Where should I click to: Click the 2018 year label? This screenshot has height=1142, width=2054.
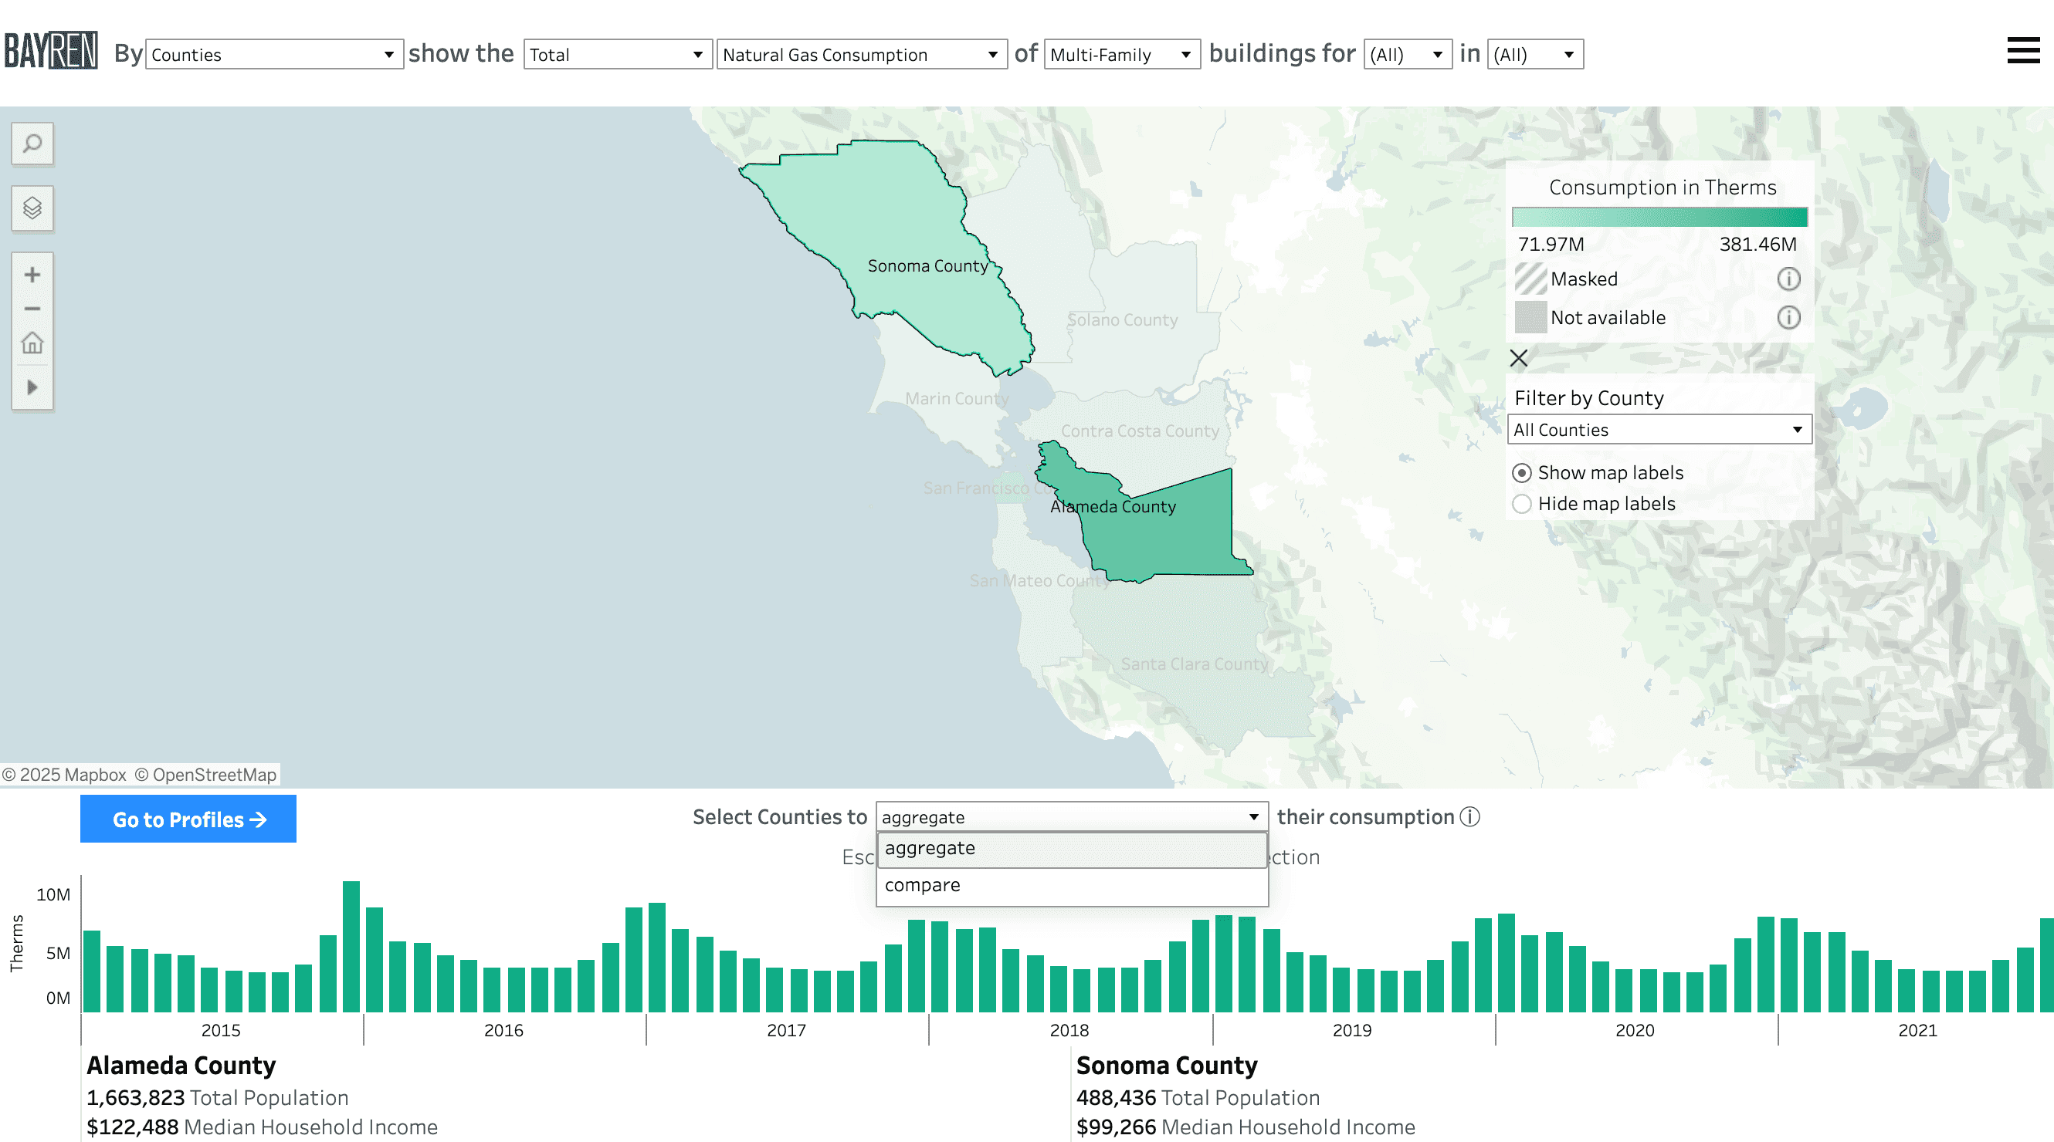[1069, 1029]
